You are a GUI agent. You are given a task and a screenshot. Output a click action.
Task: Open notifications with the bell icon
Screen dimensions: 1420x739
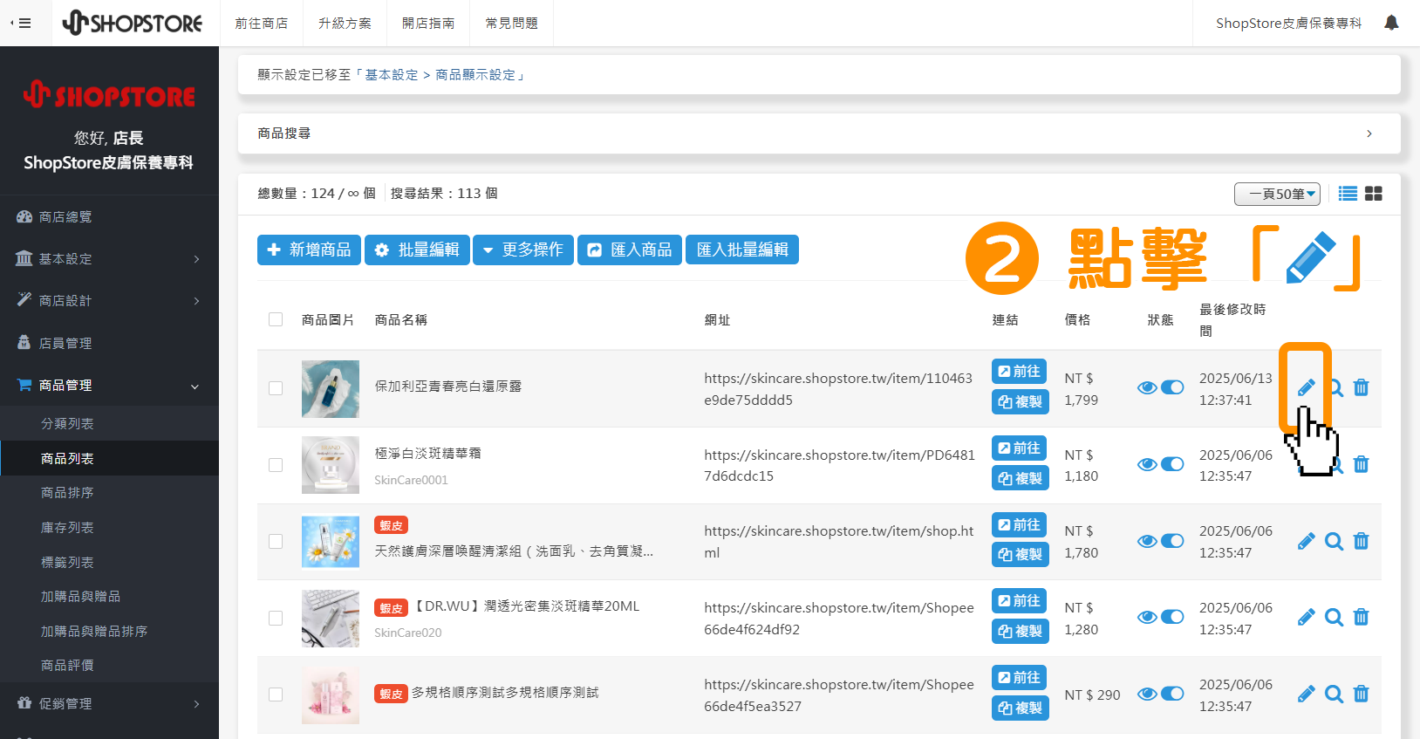pos(1391,23)
